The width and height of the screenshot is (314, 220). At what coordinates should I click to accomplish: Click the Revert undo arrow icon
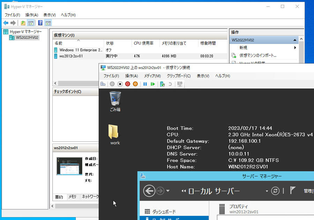[x=170, y=84]
